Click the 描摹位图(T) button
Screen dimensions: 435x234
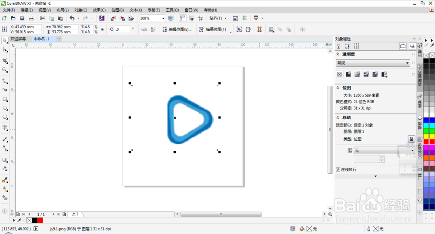pyautogui.click(x=213, y=29)
